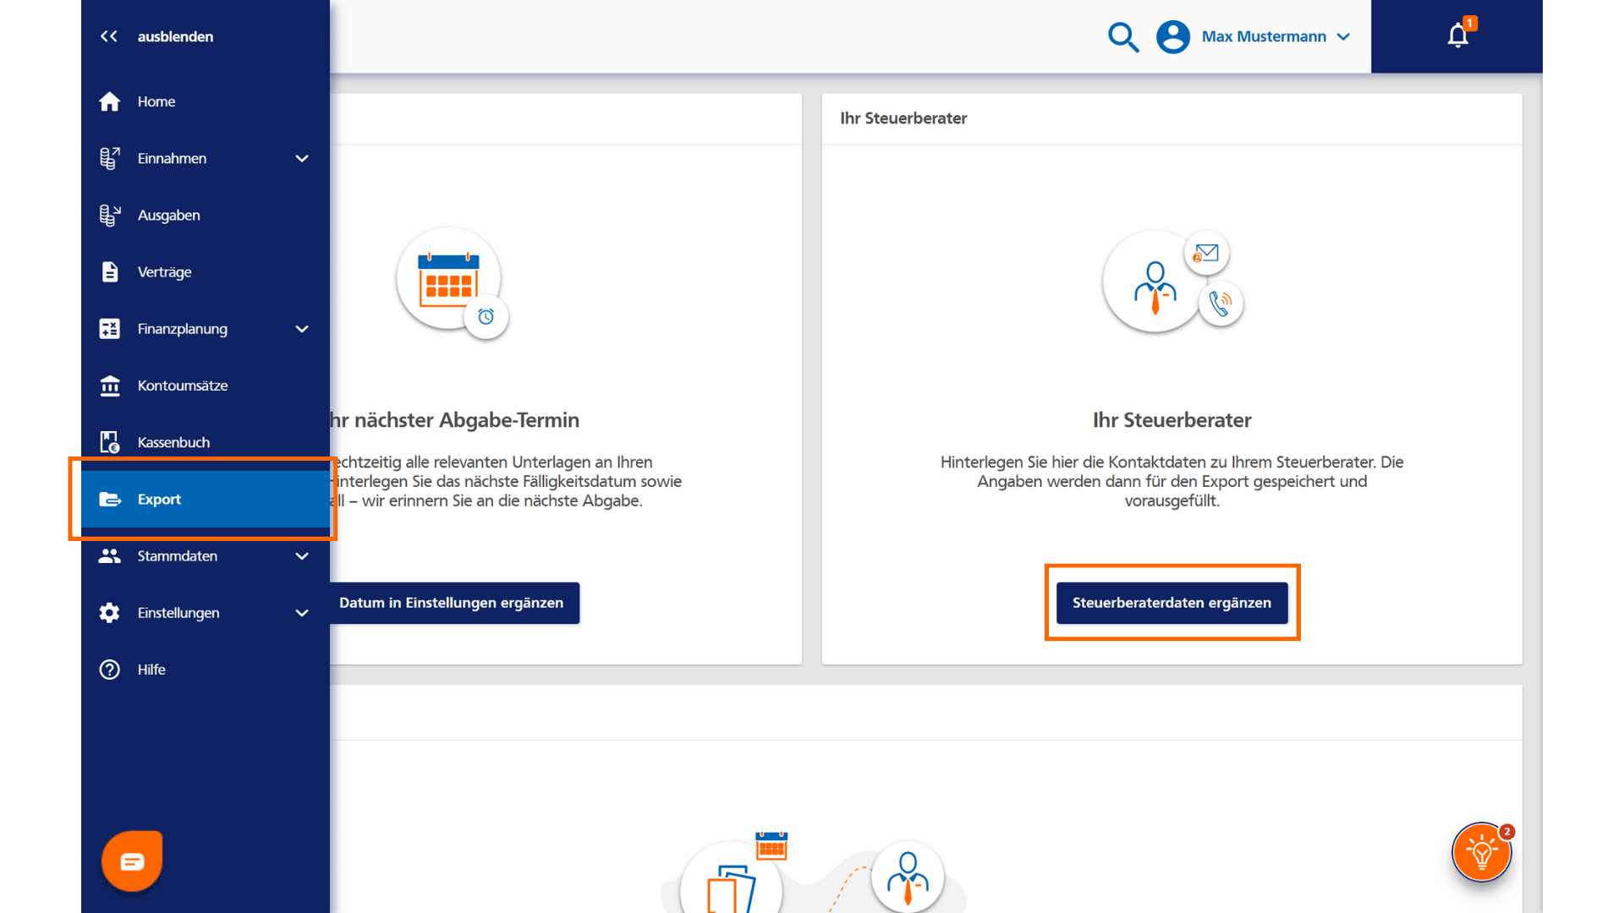
Task: Click the Einstellungen gear icon
Action: pyautogui.click(x=110, y=613)
